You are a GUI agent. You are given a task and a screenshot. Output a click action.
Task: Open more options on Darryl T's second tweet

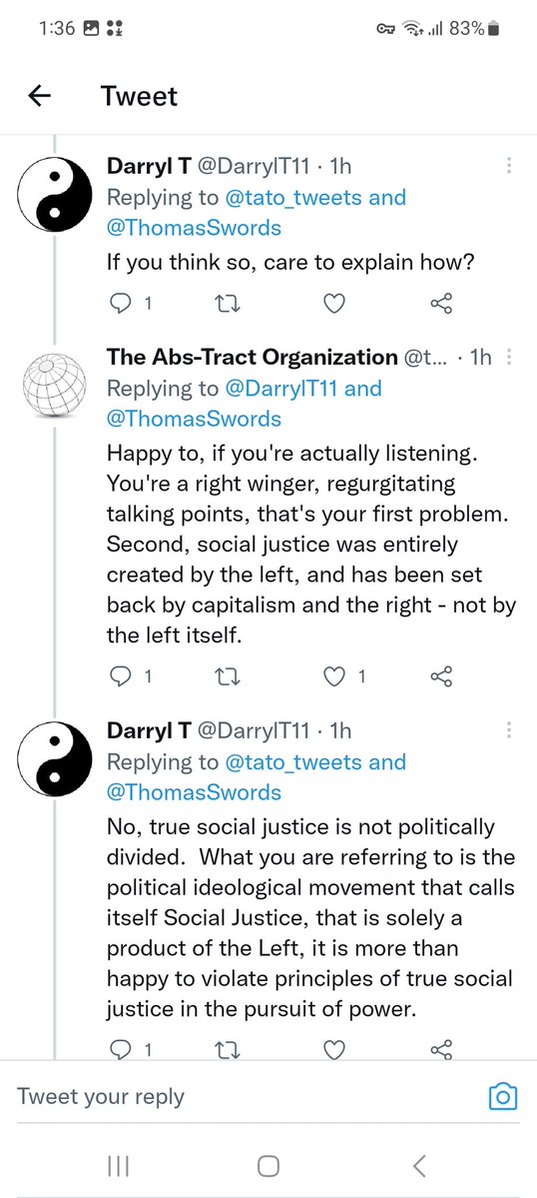click(x=509, y=729)
